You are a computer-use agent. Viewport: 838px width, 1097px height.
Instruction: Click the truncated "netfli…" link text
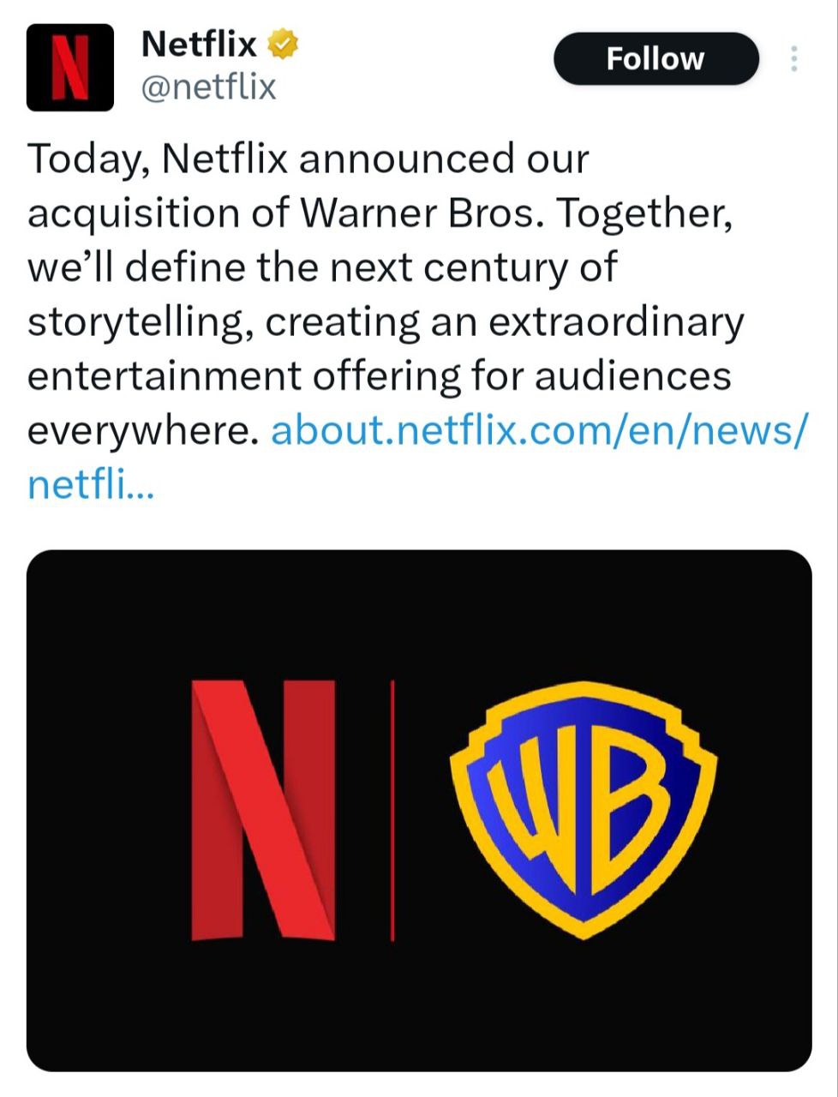(90, 486)
